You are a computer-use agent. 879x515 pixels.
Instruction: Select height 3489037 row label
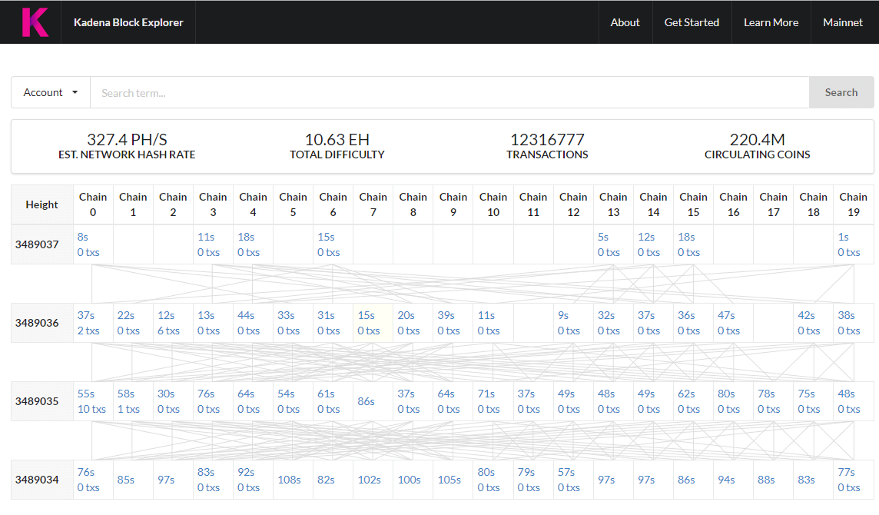[x=37, y=244]
